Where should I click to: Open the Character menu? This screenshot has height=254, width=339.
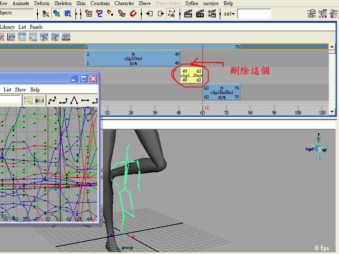124,3
